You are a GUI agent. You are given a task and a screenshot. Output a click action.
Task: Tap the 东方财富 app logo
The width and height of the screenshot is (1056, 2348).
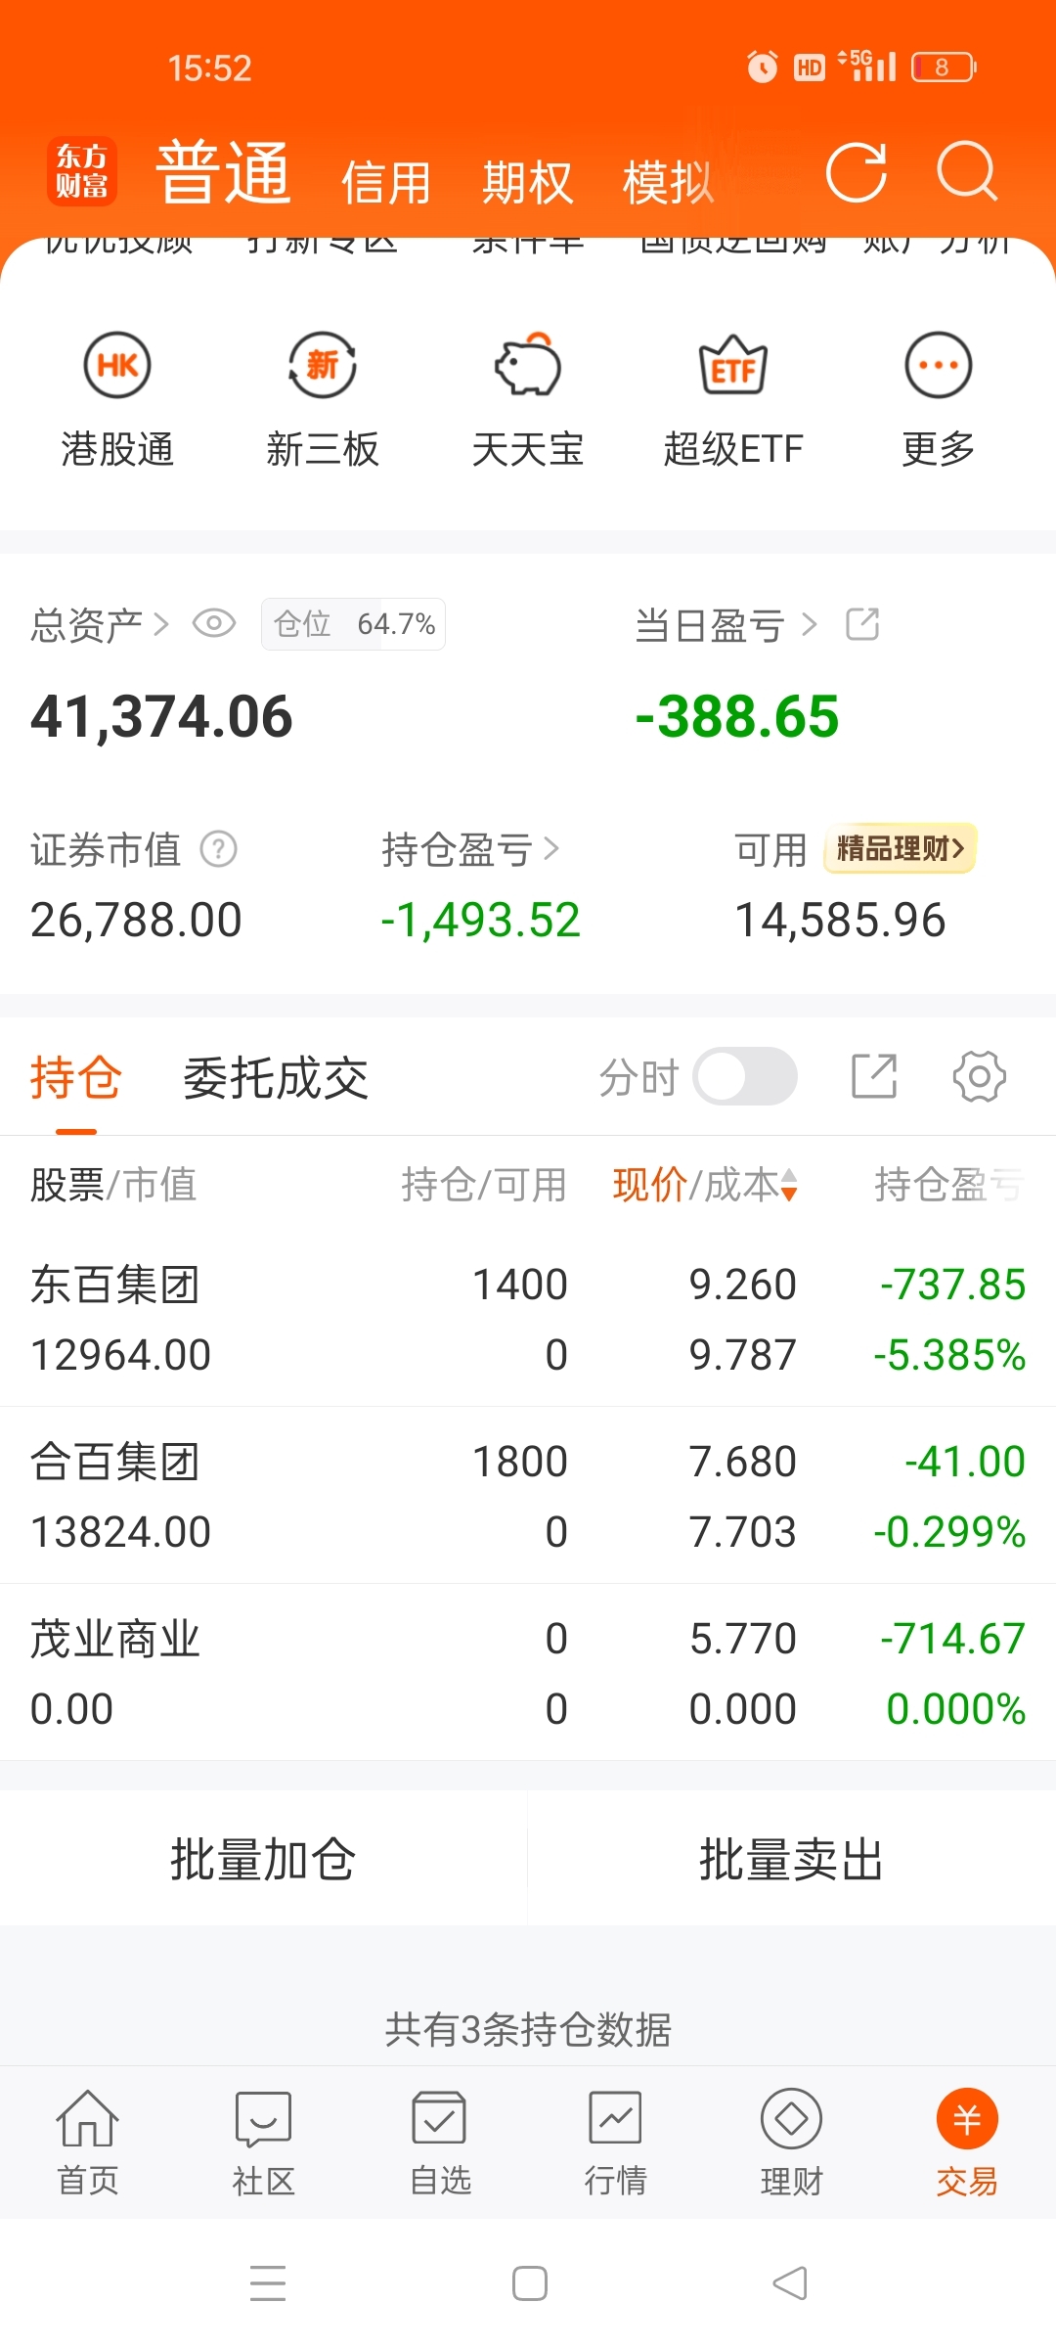point(82,171)
